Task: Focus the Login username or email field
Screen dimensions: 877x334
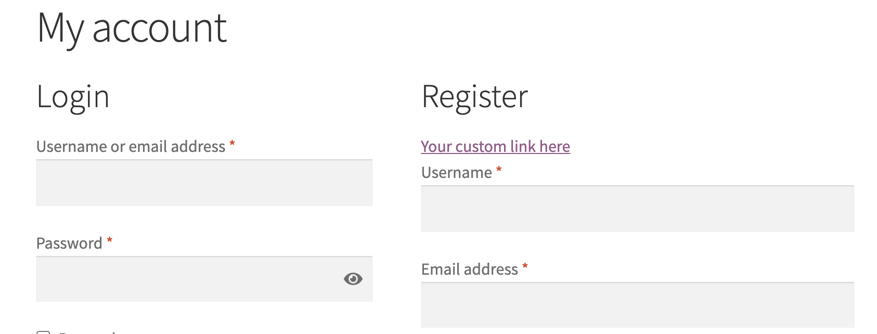Action: (204, 183)
